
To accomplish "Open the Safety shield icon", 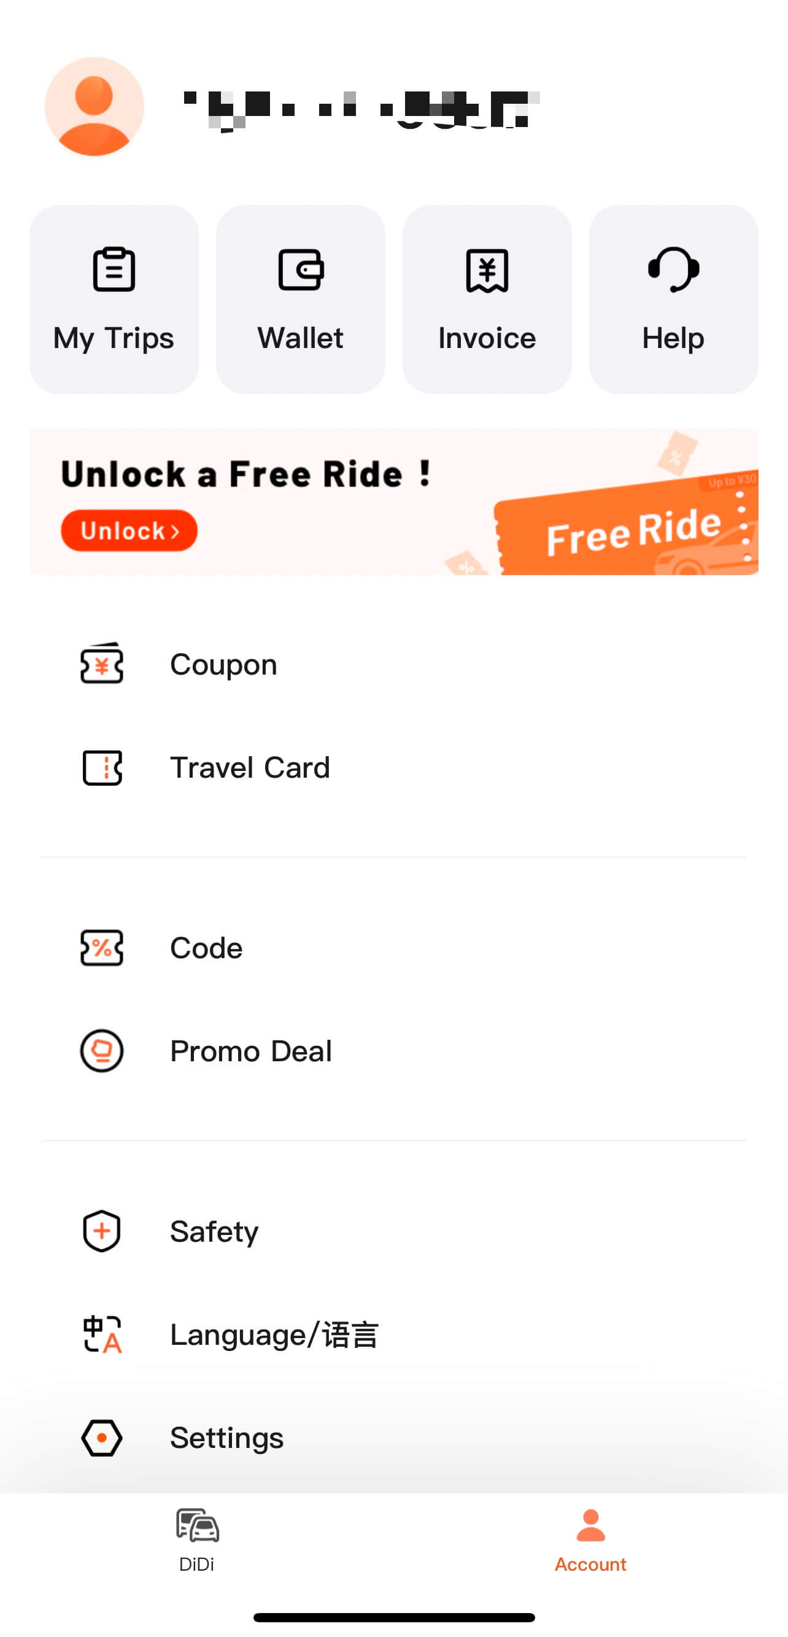I will tap(102, 1231).
